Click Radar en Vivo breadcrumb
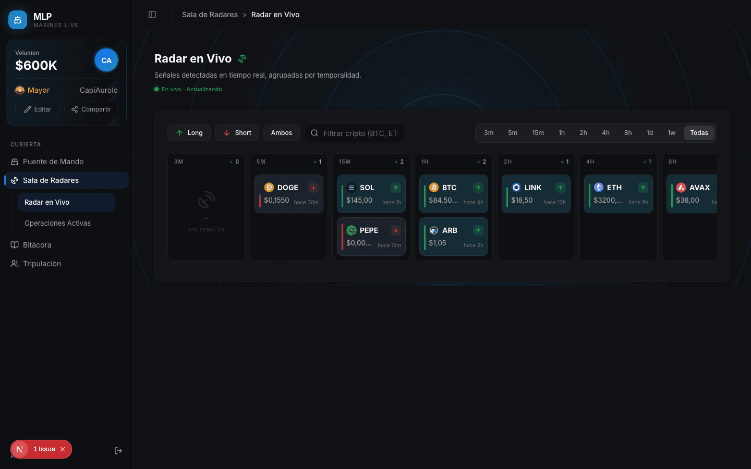The image size is (751, 469). click(x=275, y=15)
